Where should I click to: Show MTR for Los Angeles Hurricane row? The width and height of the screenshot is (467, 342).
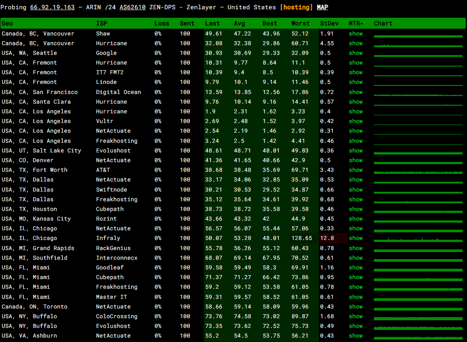pyautogui.click(x=356, y=111)
